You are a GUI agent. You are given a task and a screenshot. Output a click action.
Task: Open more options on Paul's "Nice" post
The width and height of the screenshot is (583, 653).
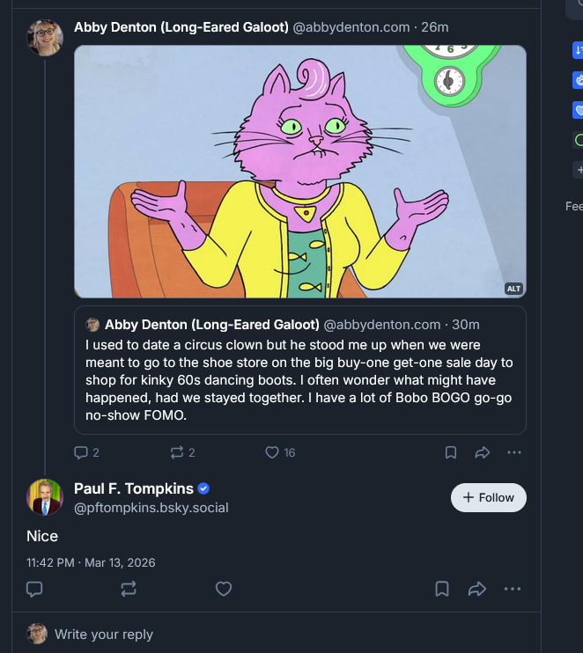pyautogui.click(x=512, y=589)
